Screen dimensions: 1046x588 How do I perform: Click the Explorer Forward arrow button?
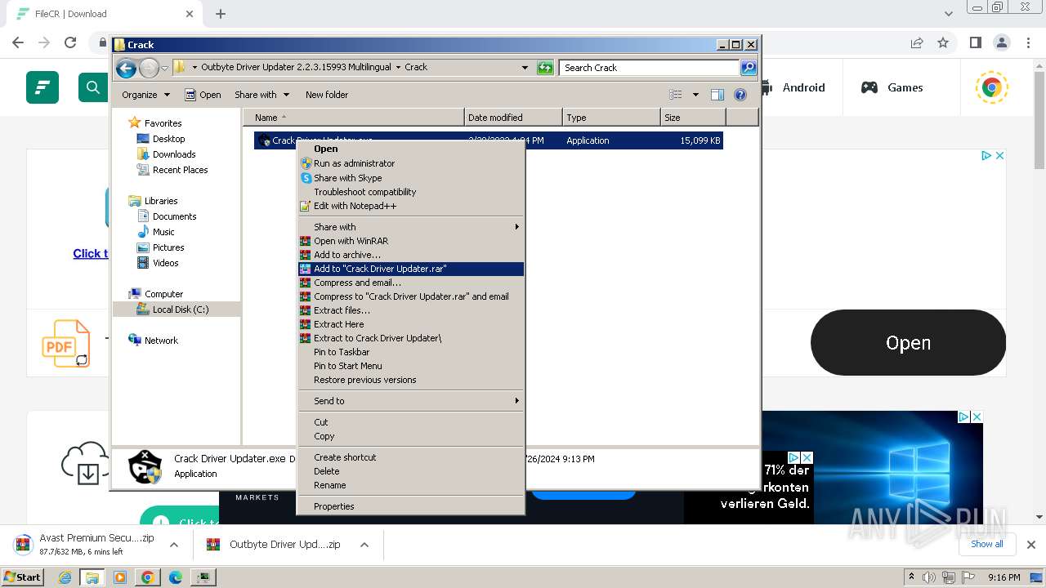149,68
